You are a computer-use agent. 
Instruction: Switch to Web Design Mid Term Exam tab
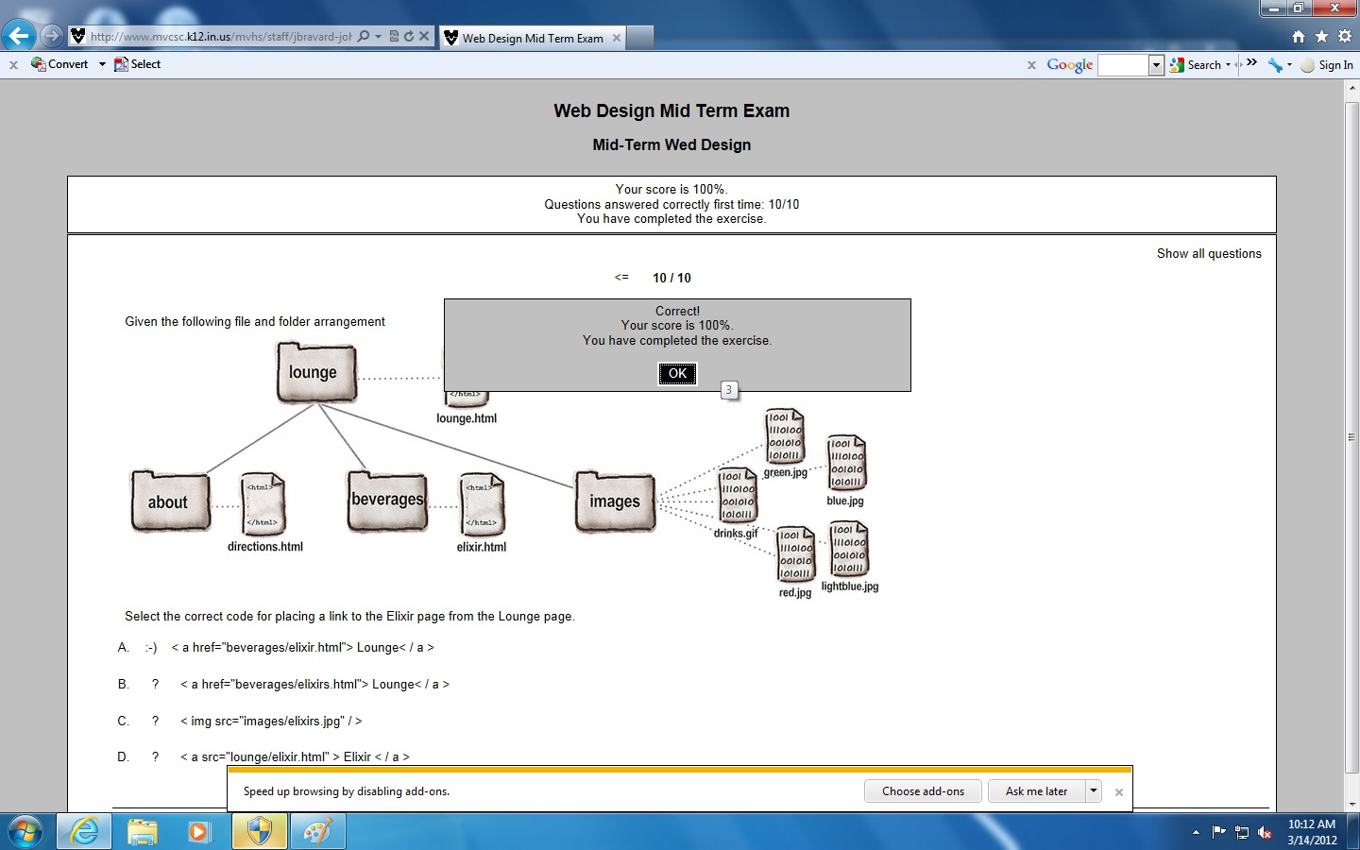(533, 38)
